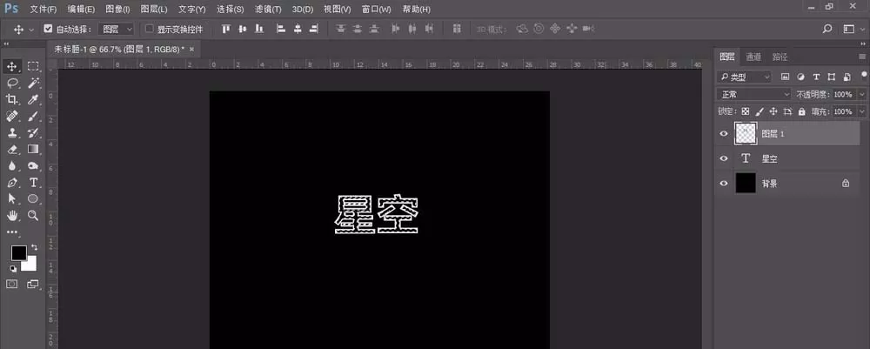Expand the fill (填充) slider arrow

tap(861, 111)
